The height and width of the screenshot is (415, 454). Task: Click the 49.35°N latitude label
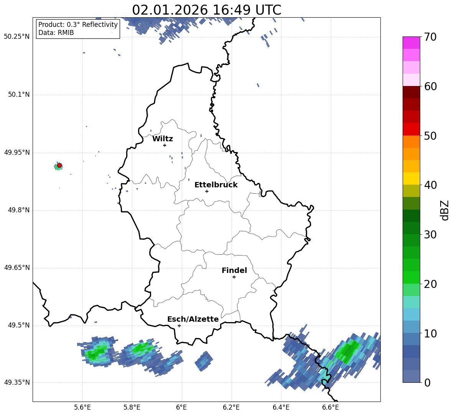17,382
